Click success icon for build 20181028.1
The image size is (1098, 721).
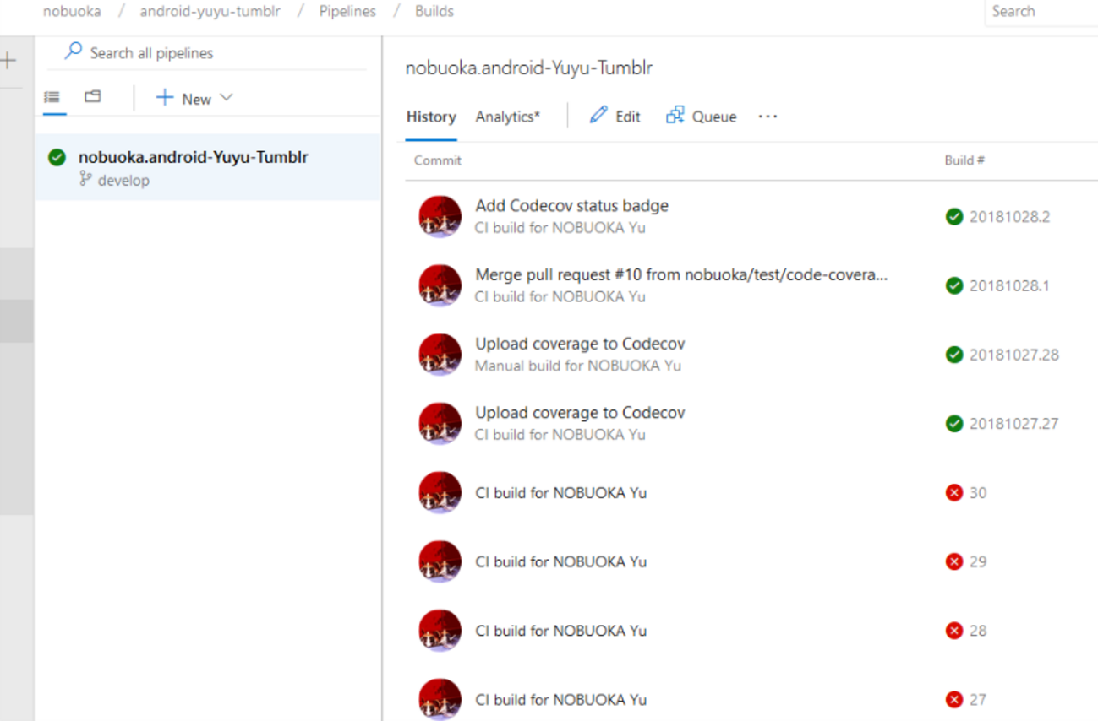point(954,285)
